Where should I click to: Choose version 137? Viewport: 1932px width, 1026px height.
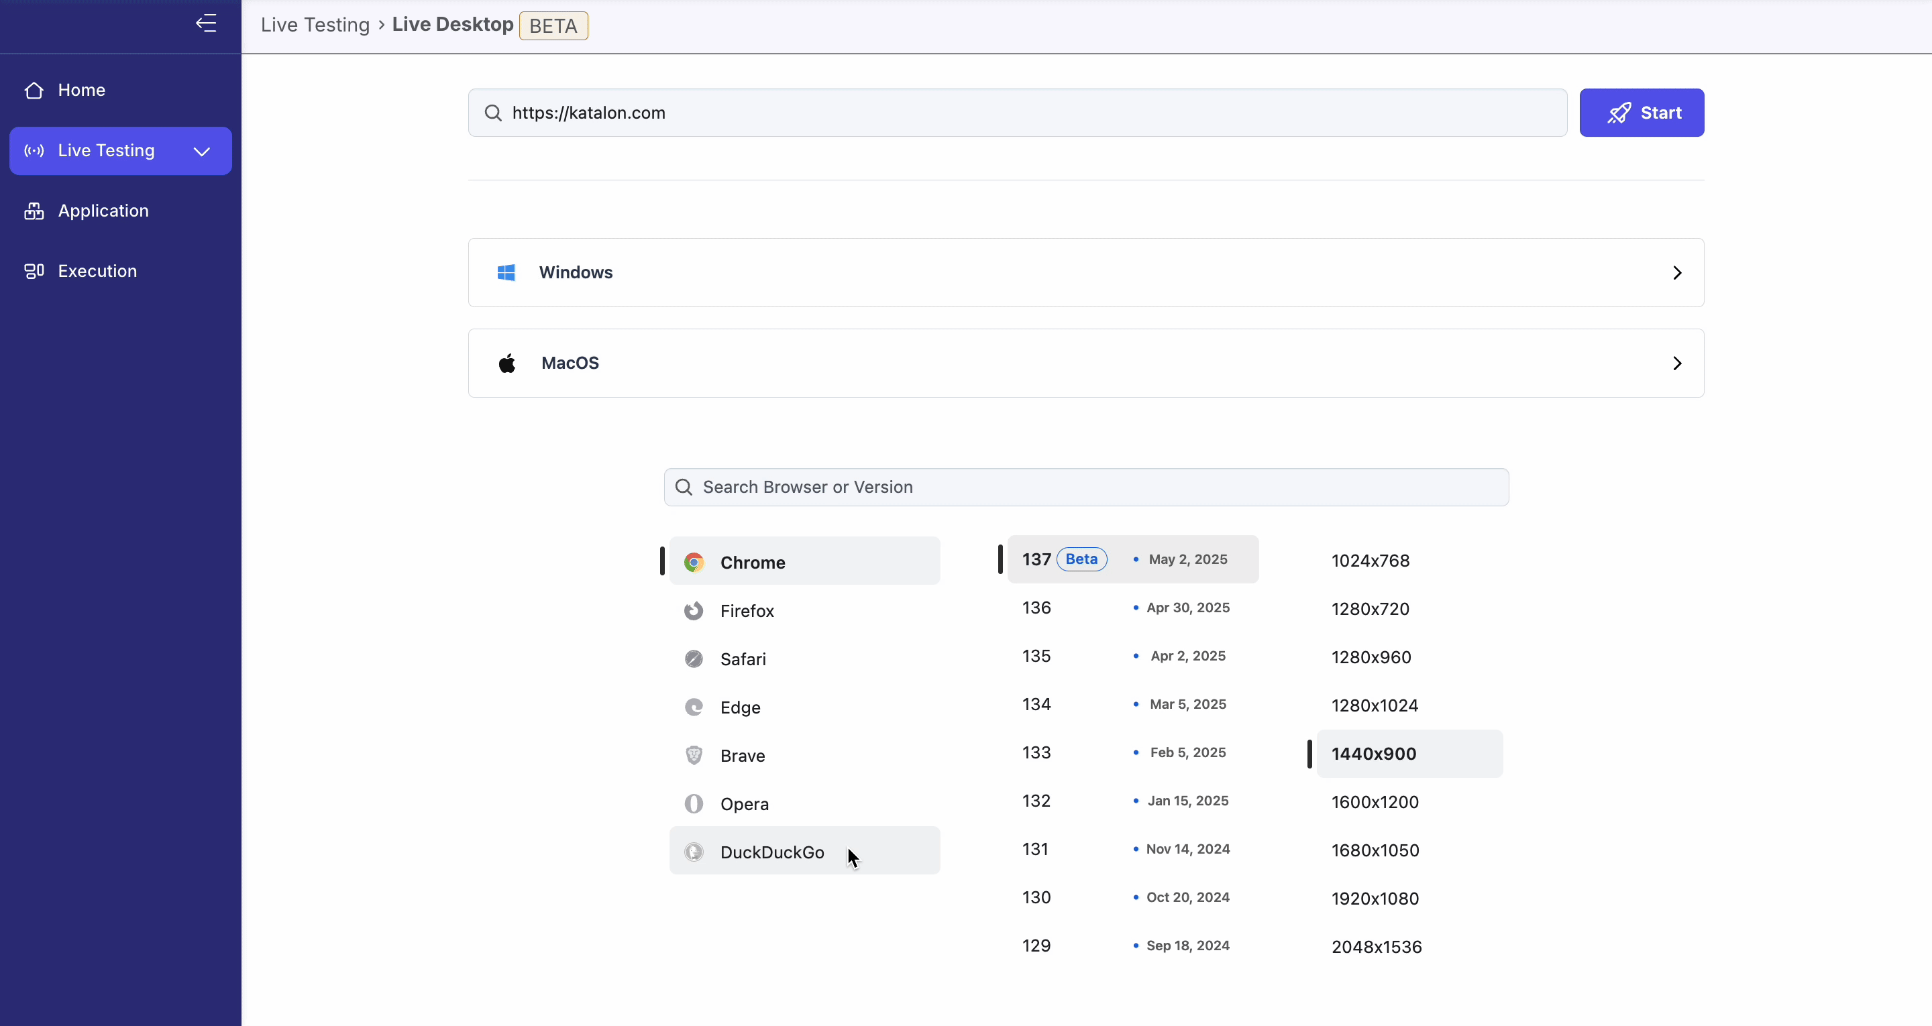pos(1133,559)
